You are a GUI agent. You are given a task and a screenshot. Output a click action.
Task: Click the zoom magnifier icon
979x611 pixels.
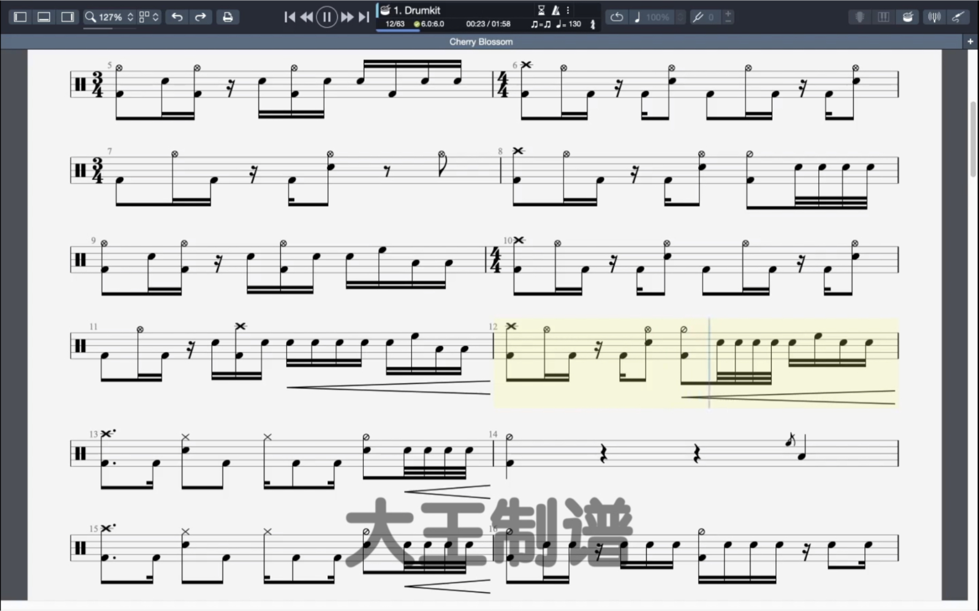pos(91,17)
